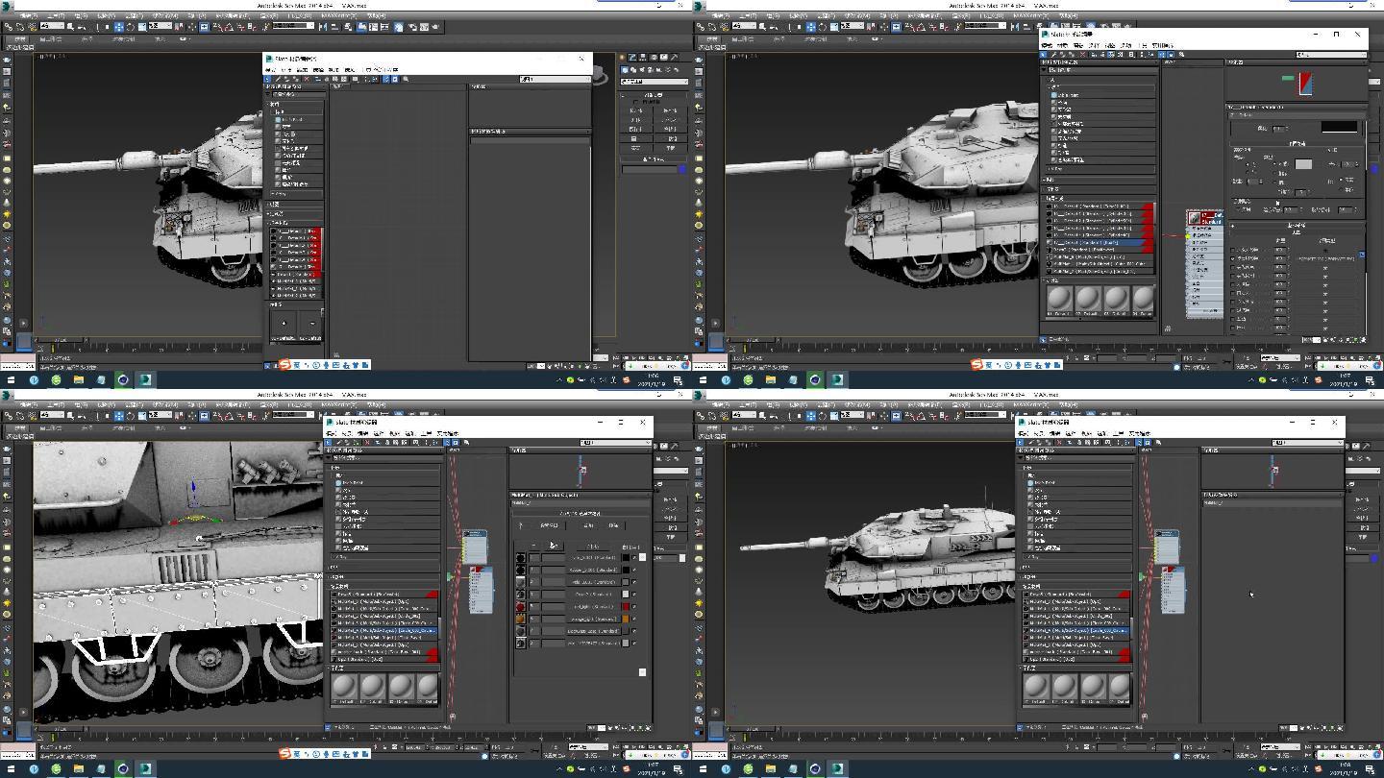Screen dimensions: 1384x778
Task: Collapse Sample Slots rollout in the red-node capture browser
Action: click(1100, 280)
